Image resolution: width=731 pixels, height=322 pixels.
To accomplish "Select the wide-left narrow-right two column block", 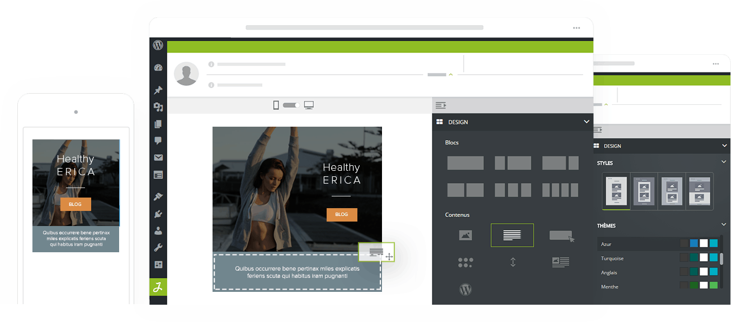I will click(560, 163).
